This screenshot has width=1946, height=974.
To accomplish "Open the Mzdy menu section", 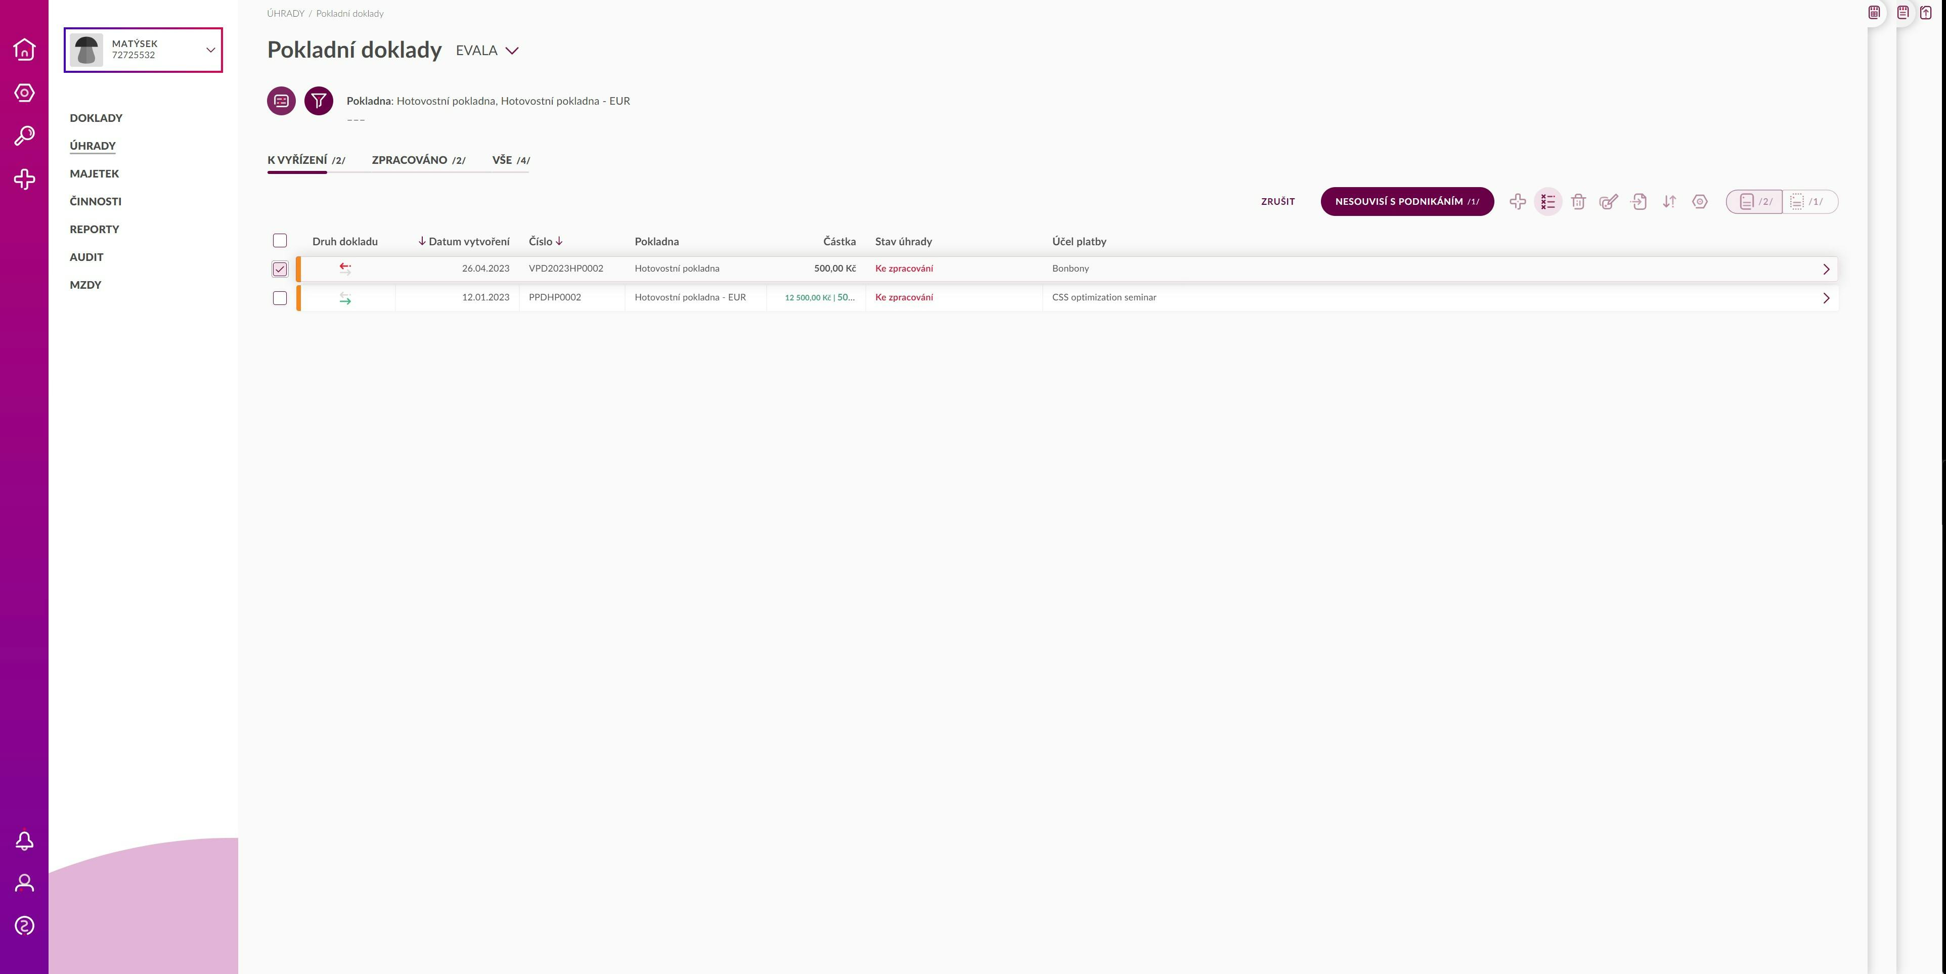I will pos(85,285).
